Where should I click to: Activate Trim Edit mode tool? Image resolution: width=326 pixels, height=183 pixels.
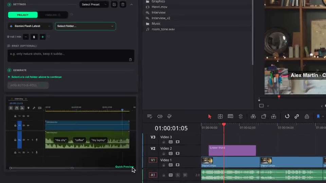point(220,116)
